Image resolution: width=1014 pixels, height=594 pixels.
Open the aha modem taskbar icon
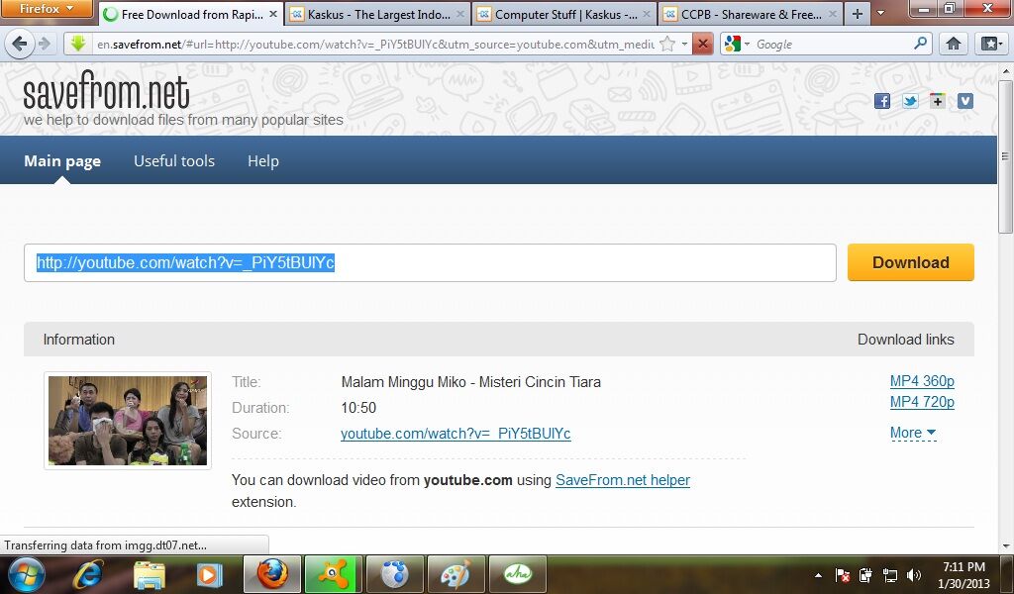(517, 574)
